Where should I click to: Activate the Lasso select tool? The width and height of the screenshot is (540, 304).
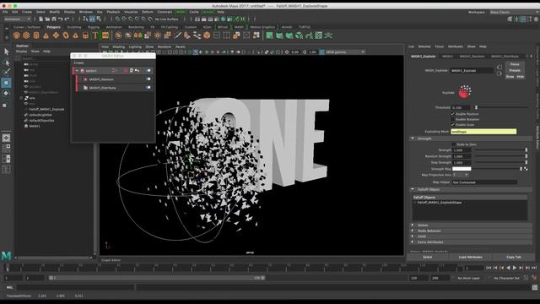[6, 62]
